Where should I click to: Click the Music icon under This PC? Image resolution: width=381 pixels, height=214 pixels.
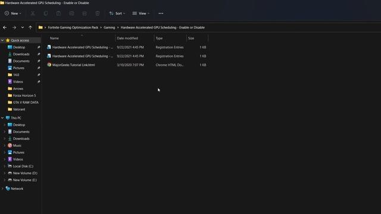tap(10, 146)
